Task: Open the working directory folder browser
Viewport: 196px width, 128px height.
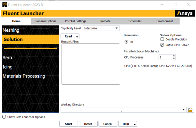Action: (190, 110)
